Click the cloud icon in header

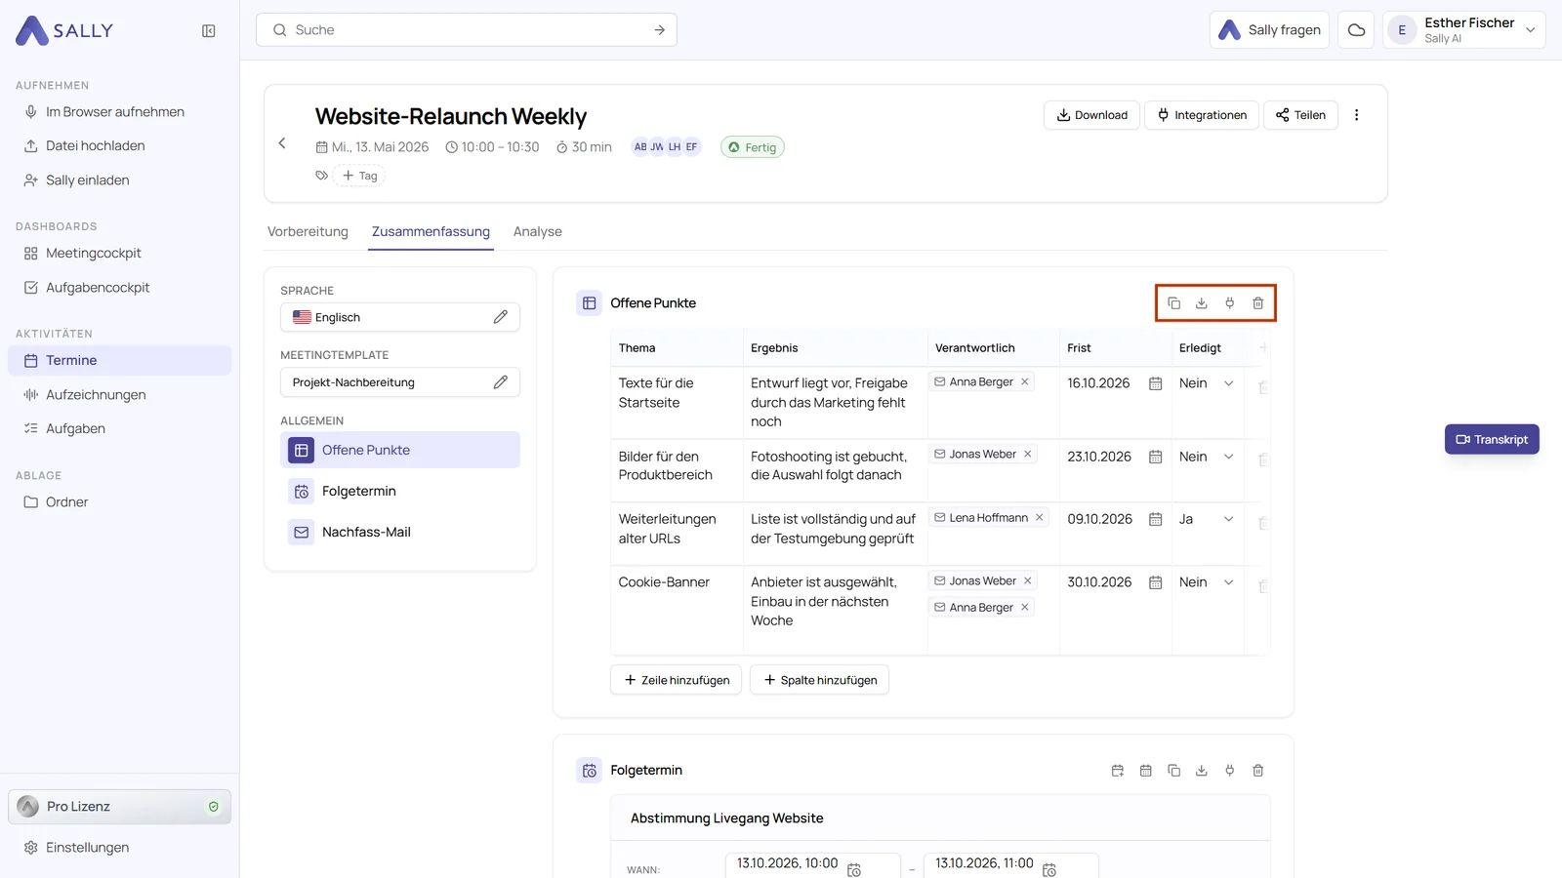click(1356, 30)
